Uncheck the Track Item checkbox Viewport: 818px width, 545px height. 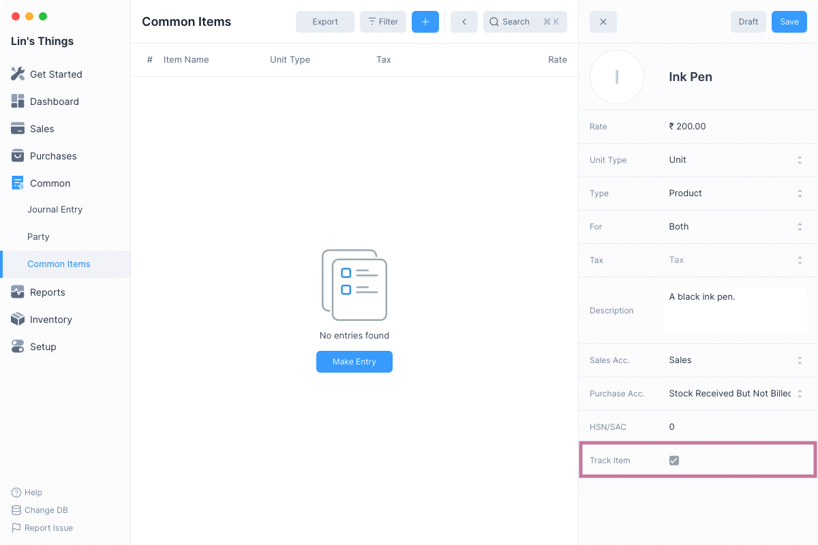674,461
